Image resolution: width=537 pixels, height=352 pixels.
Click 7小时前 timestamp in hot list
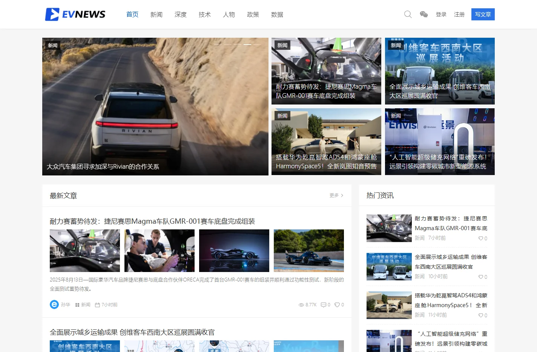[x=437, y=238]
